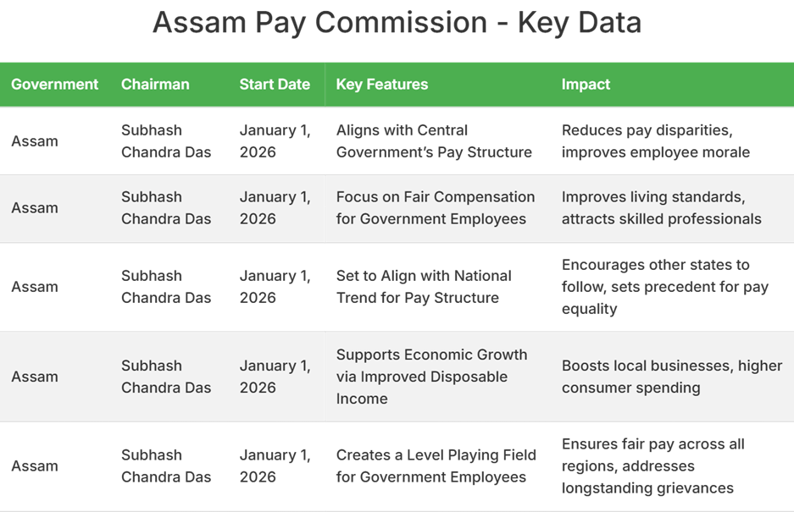Select the Key Features column header

[x=381, y=85]
